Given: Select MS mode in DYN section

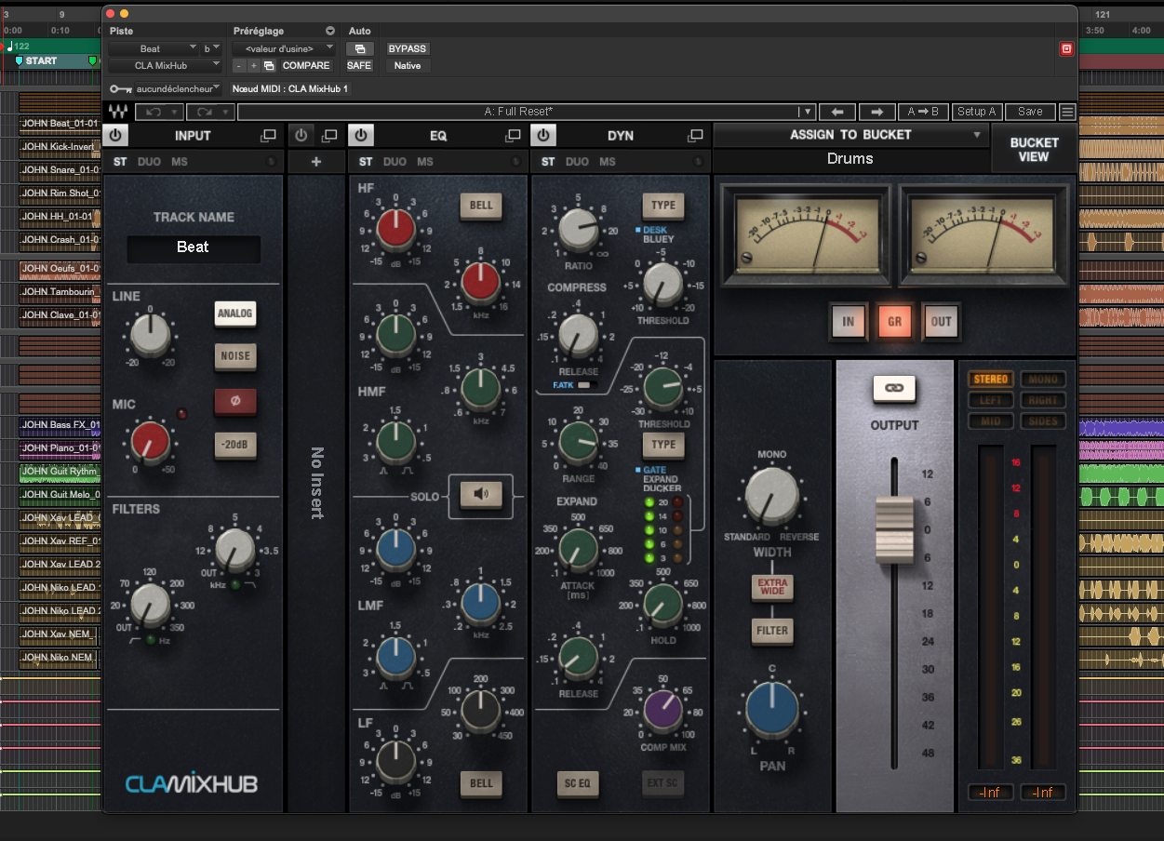Looking at the screenshot, I should pyautogui.click(x=608, y=162).
